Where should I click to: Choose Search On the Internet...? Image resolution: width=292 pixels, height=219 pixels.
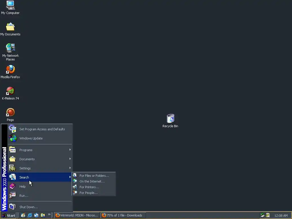click(94, 181)
